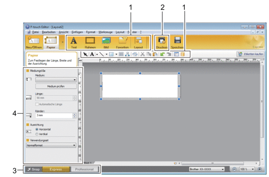Click the horizontal scrollbar thumb
Image resolution: width=269 pixels, height=177 pixels.
click(x=213, y=163)
